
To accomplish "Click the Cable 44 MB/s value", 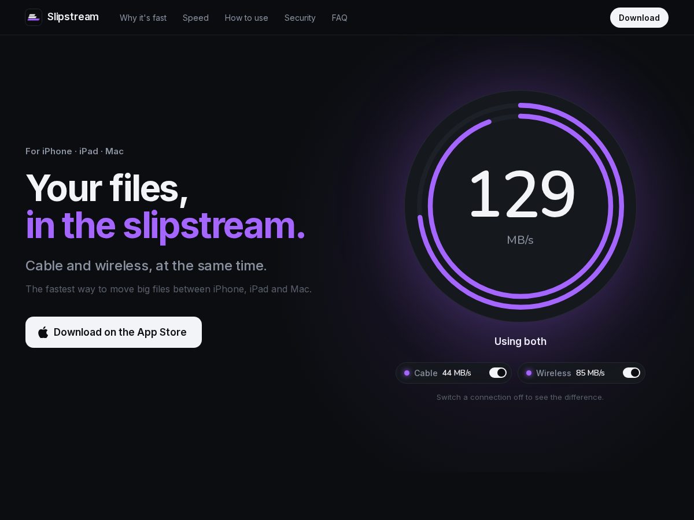I will click(x=456, y=373).
